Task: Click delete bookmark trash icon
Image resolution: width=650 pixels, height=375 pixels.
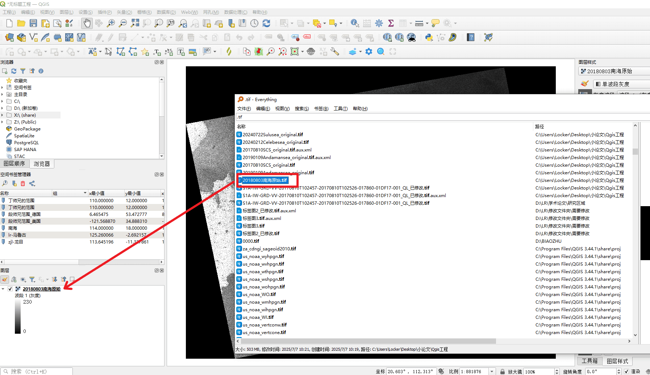Action: coord(23,184)
